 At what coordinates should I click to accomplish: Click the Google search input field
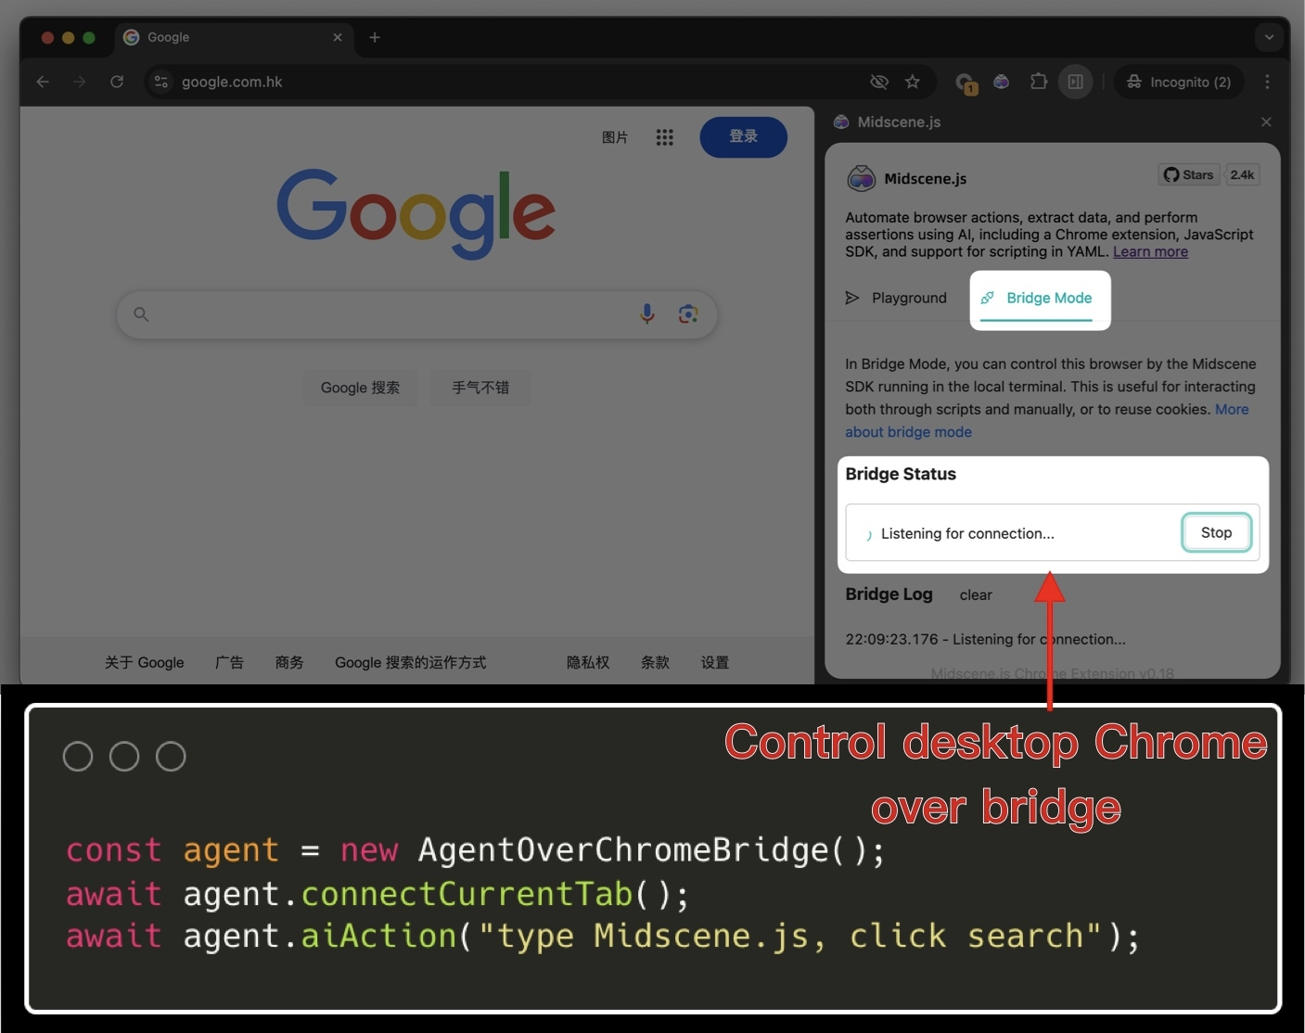click(390, 314)
